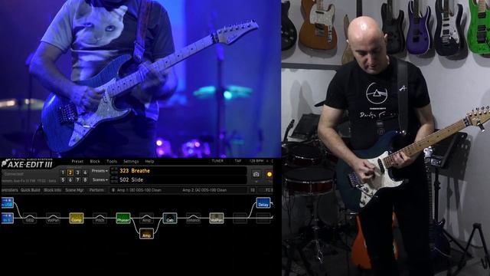Open the Quick Build panel
The height and width of the screenshot is (276, 490).
coord(31,190)
